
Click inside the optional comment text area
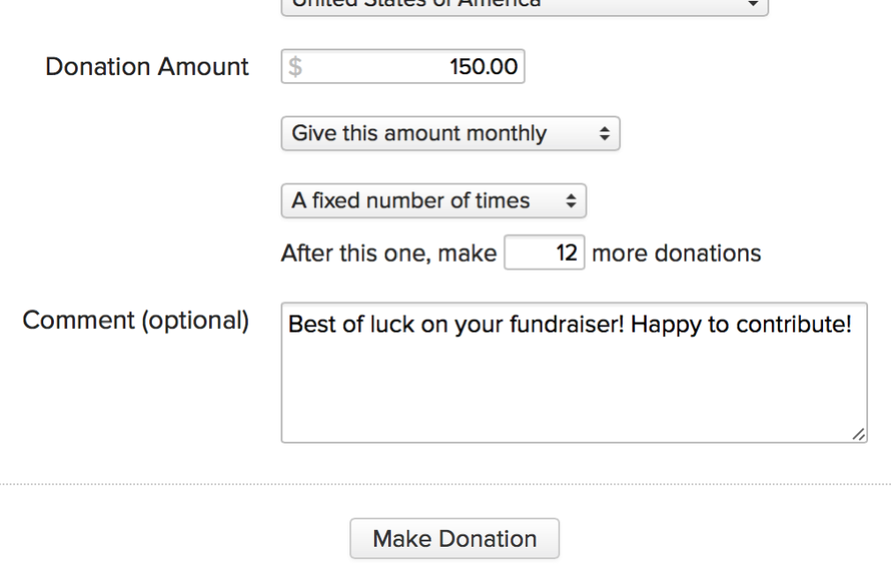point(573,379)
